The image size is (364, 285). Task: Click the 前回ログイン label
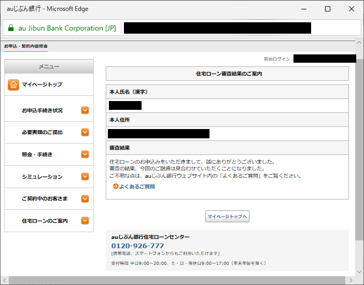pos(278,59)
